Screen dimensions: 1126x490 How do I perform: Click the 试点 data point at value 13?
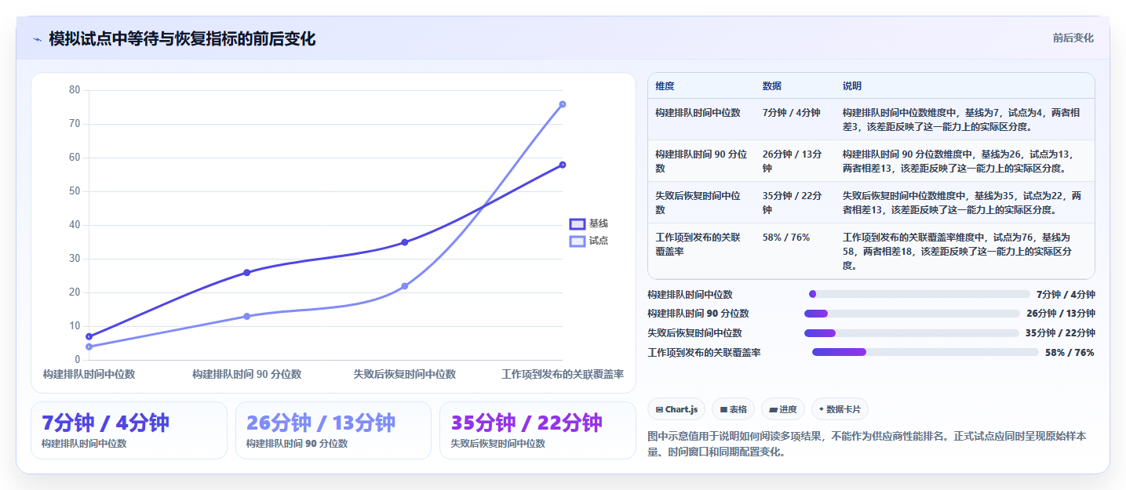coord(246,316)
